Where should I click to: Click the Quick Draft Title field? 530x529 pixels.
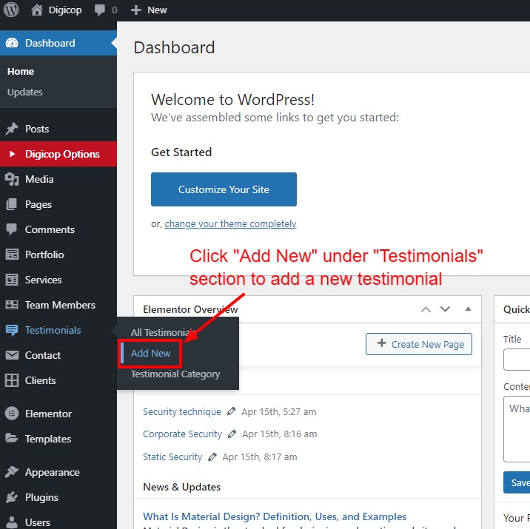[517, 360]
